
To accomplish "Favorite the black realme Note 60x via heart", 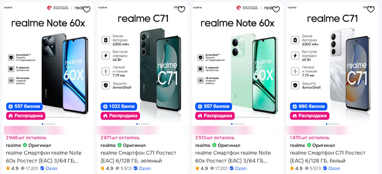I will (87, 9).
